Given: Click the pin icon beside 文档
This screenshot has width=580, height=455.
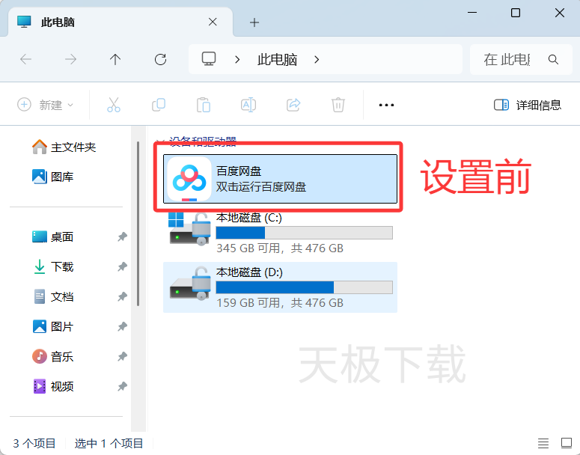Looking at the screenshot, I should 123,296.
